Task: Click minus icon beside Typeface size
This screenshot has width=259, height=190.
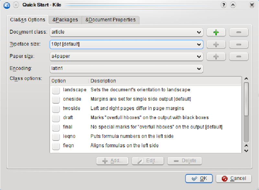Action: tap(239, 44)
